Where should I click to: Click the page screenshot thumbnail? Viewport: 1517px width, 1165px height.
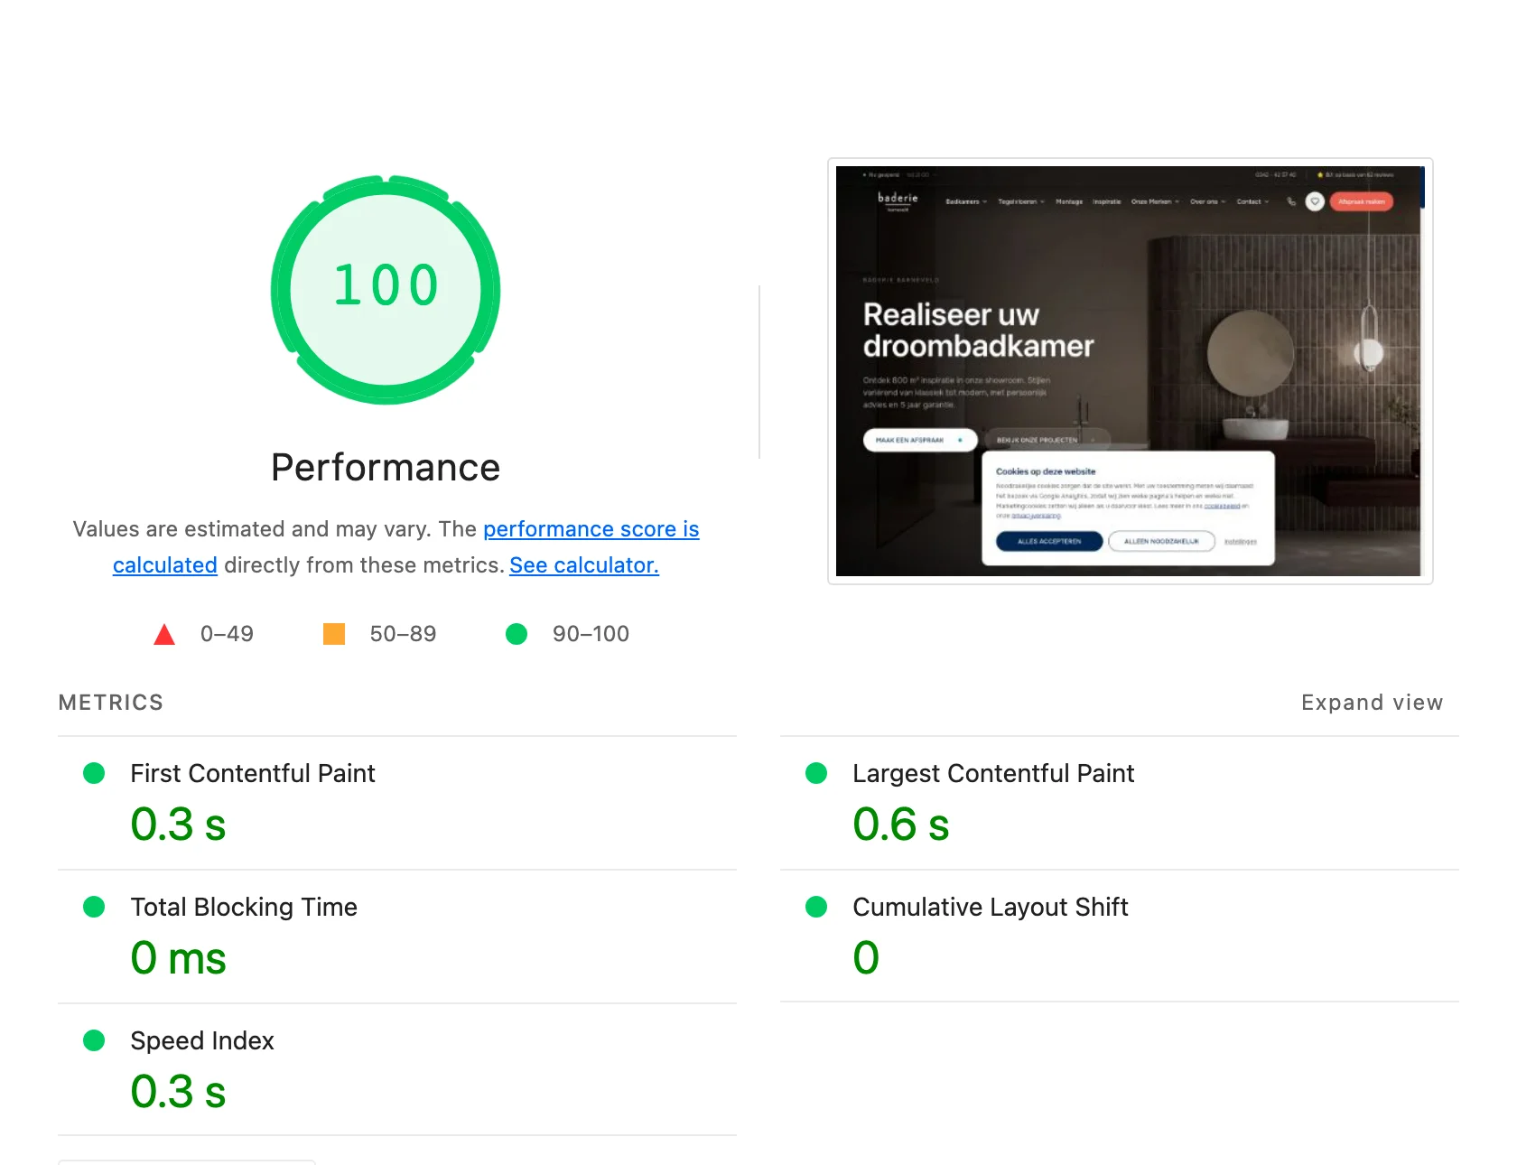[1130, 371]
